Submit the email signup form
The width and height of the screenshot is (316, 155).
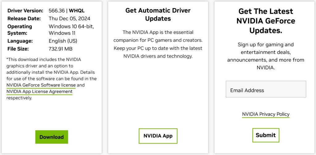(x=266, y=135)
